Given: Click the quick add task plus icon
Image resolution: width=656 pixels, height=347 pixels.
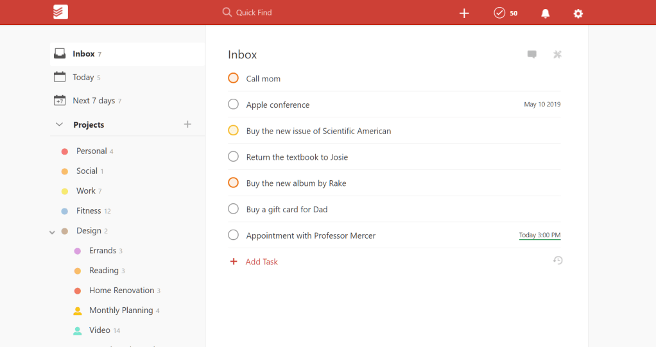Looking at the screenshot, I should point(465,13).
